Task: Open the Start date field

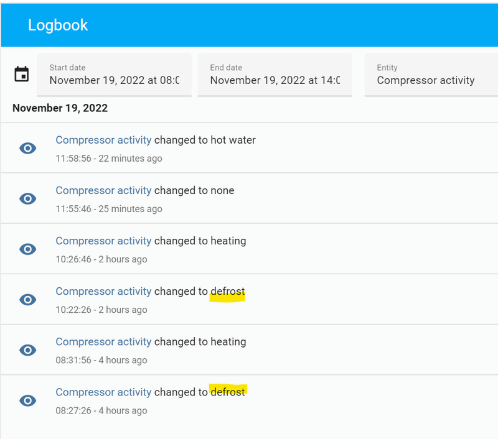Action: pos(114,75)
